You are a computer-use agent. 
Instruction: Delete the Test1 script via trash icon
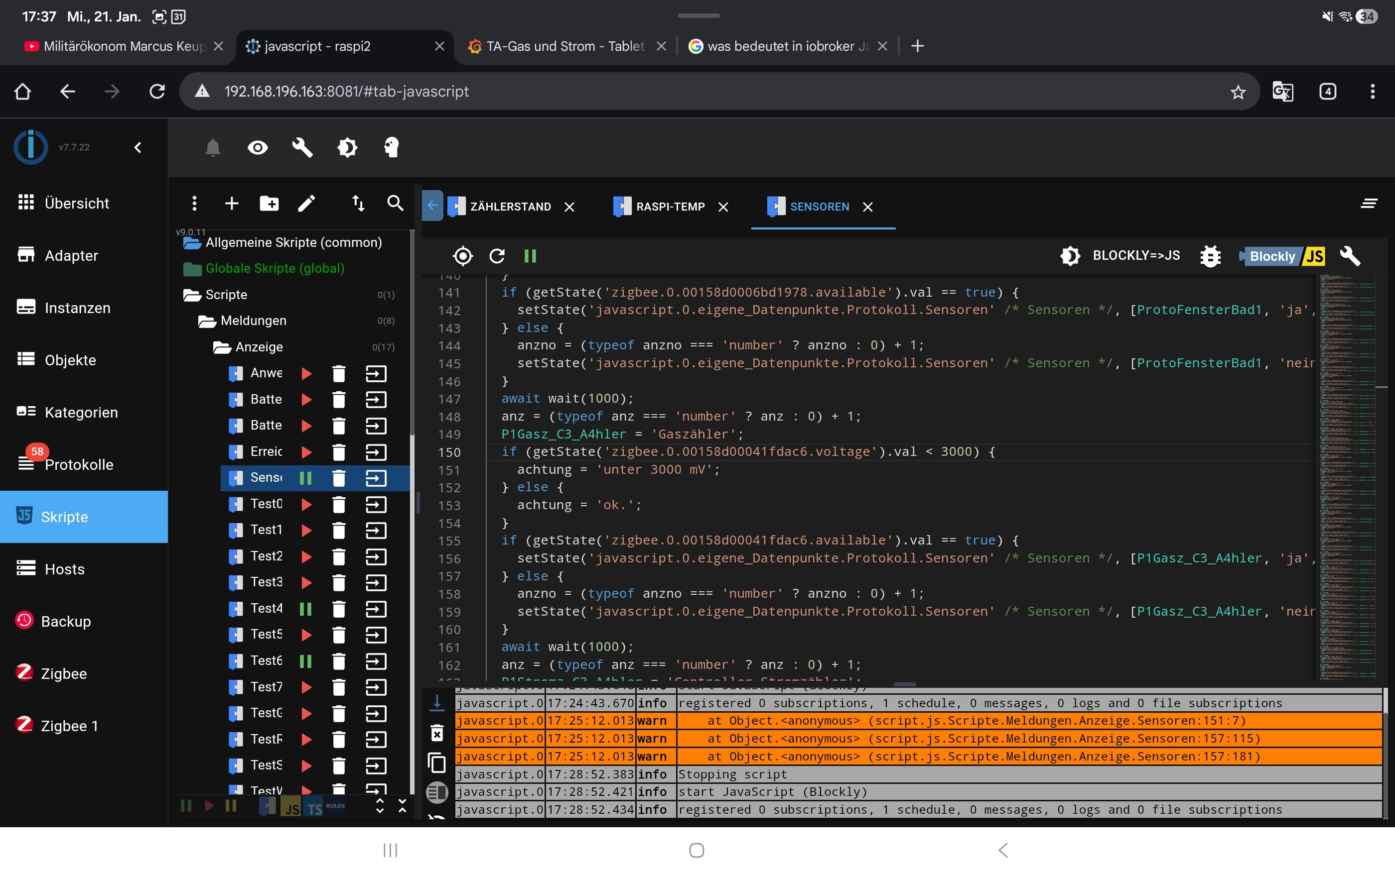point(339,530)
